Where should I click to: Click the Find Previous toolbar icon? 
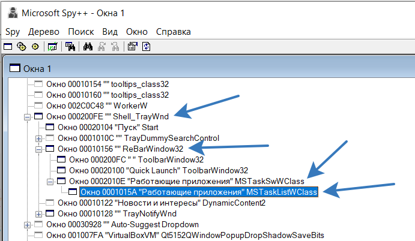115,47
